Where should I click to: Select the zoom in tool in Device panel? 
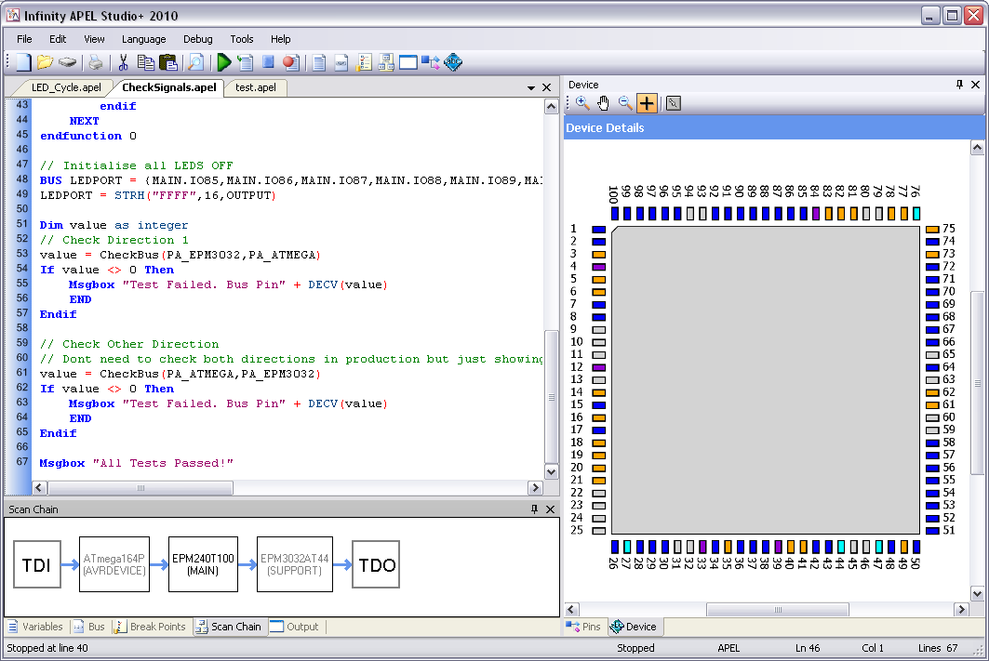pyautogui.click(x=582, y=103)
